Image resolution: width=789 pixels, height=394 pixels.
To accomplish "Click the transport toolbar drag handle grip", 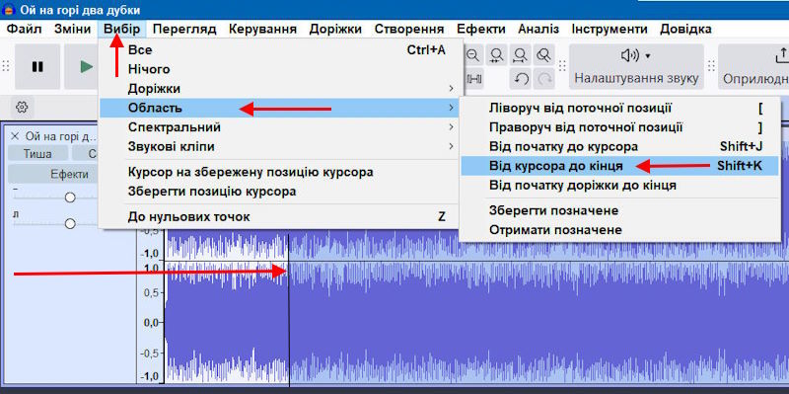I will tap(6, 66).
